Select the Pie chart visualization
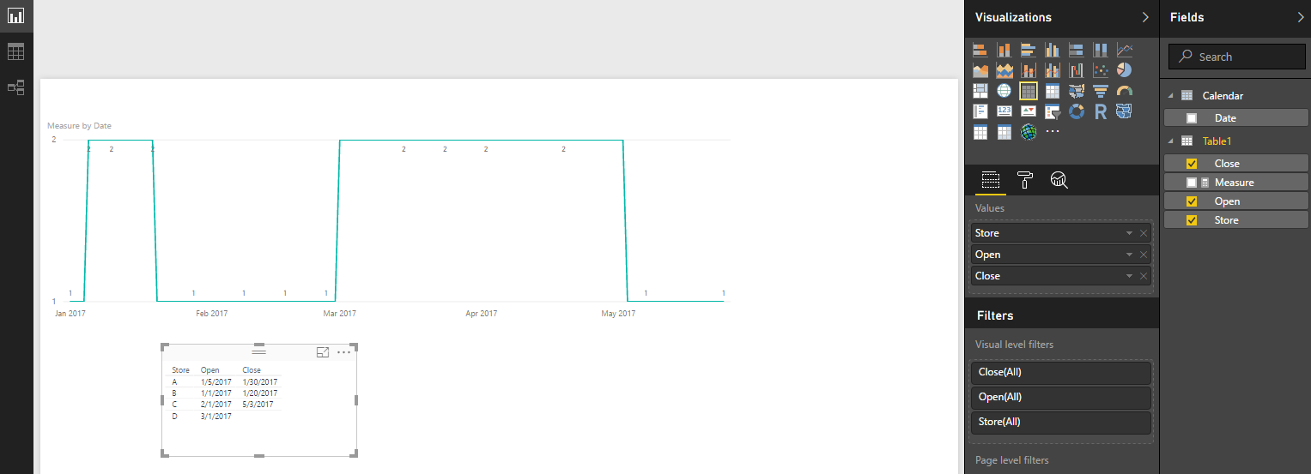 pyautogui.click(x=1125, y=70)
